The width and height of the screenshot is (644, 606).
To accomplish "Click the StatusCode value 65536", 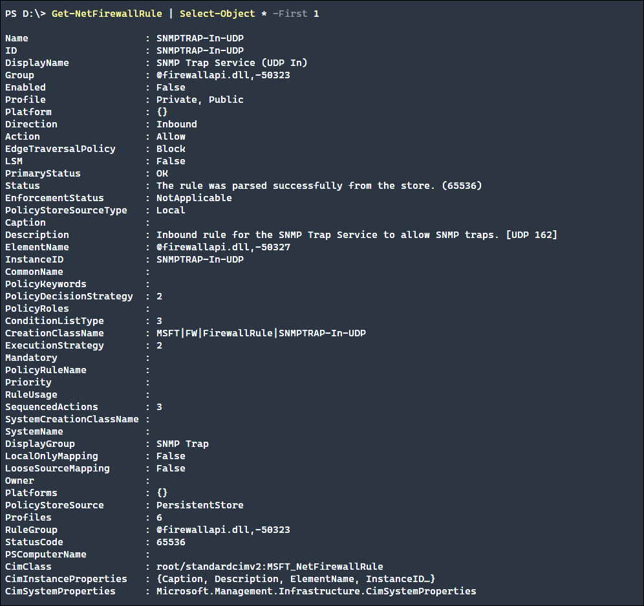I will click(171, 542).
